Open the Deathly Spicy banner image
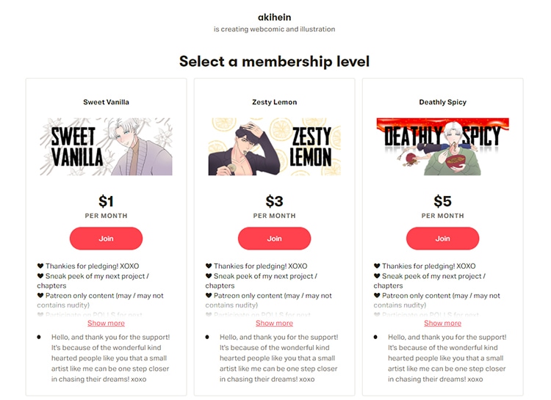551x400 pixels. click(442, 147)
